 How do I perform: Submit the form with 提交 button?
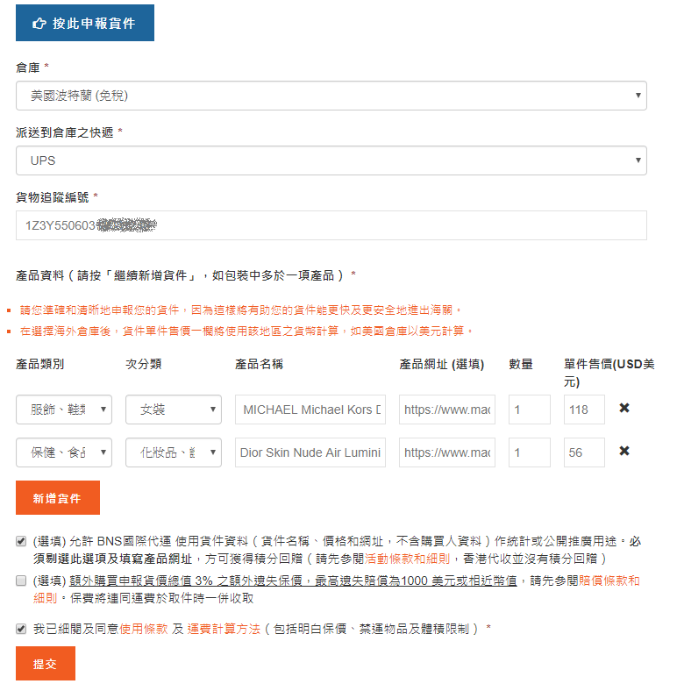[x=46, y=664]
